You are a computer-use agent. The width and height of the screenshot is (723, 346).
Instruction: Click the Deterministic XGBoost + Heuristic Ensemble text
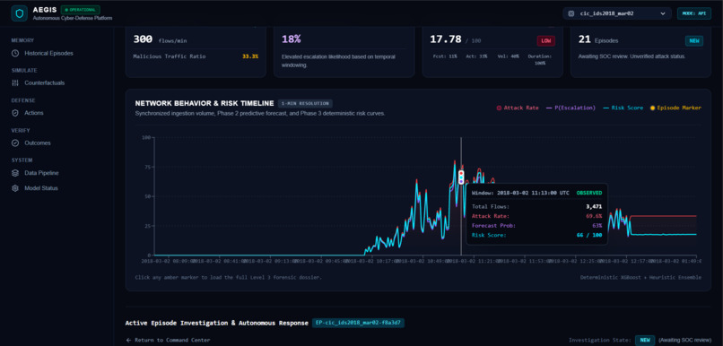tap(641, 277)
